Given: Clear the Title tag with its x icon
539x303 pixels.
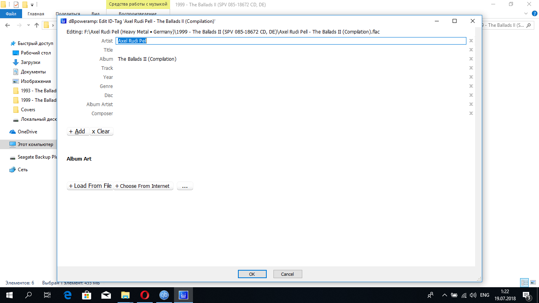Looking at the screenshot, I should tap(471, 50).
